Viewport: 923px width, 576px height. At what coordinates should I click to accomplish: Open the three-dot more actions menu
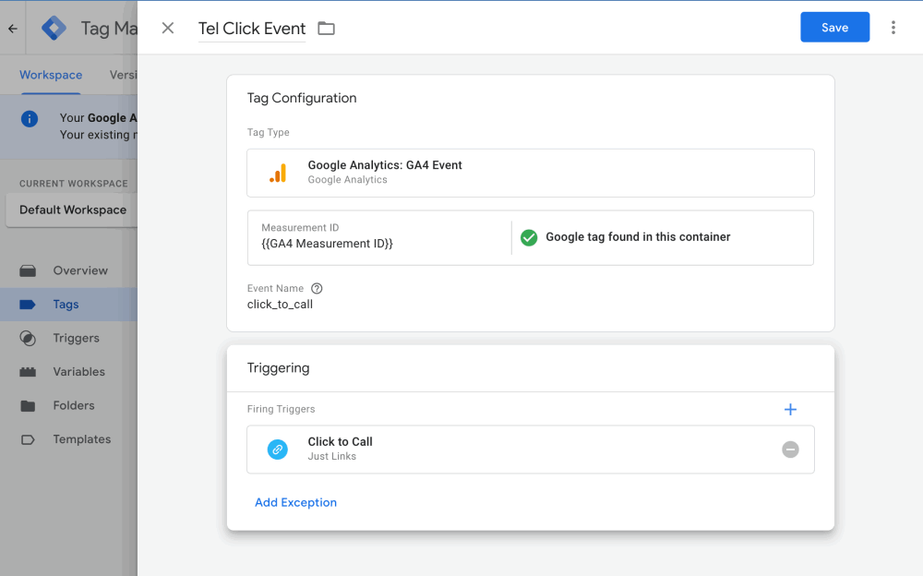893,28
